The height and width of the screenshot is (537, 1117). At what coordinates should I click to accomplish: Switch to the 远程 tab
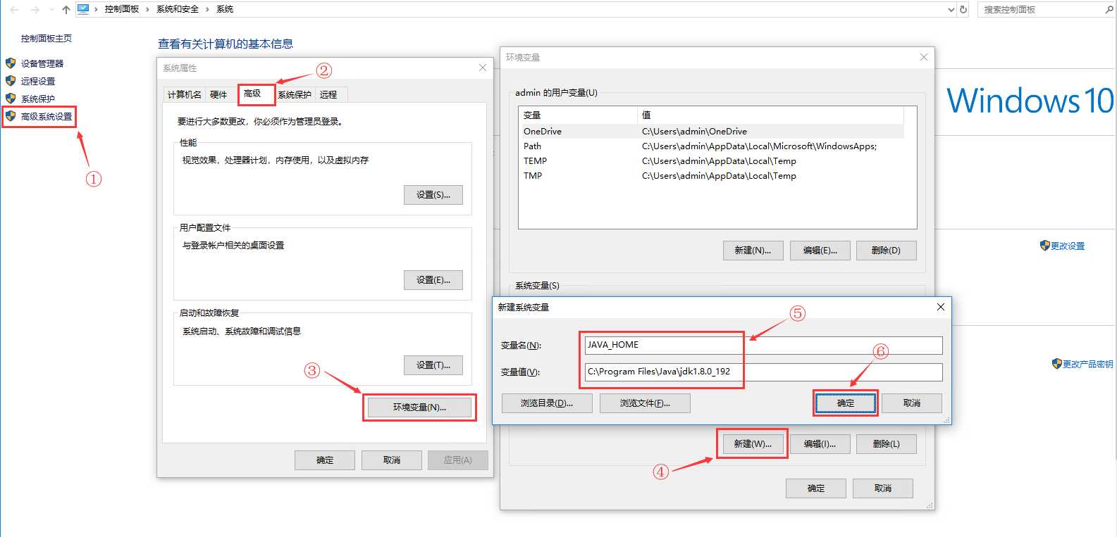(328, 94)
